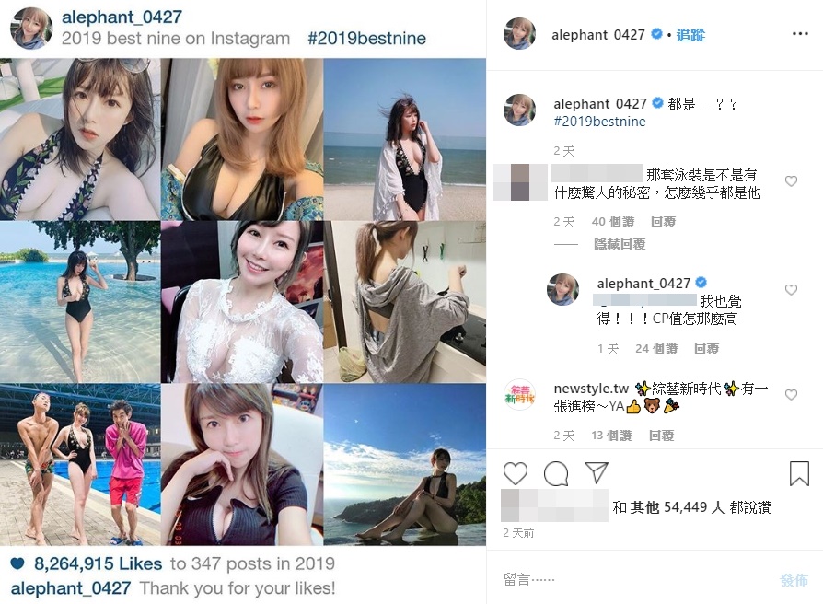Reply to alephant_0427's CP值 comment
The width and height of the screenshot is (823, 604).
(706, 349)
